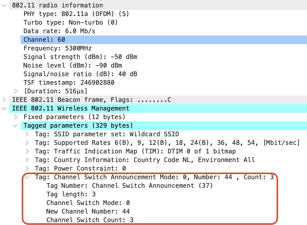Collapse the 802.11 radio information section
The width and height of the screenshot is (307, 225).
[x=4, y=5]
